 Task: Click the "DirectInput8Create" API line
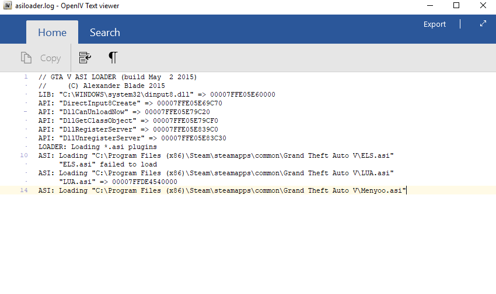point(130,103)
